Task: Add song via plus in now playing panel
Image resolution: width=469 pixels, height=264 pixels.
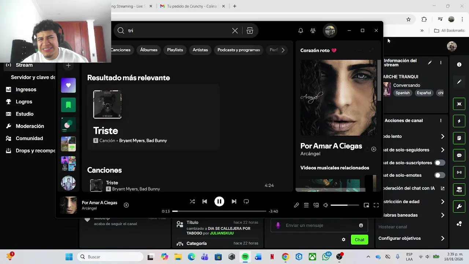Action: tap(374, 149)
